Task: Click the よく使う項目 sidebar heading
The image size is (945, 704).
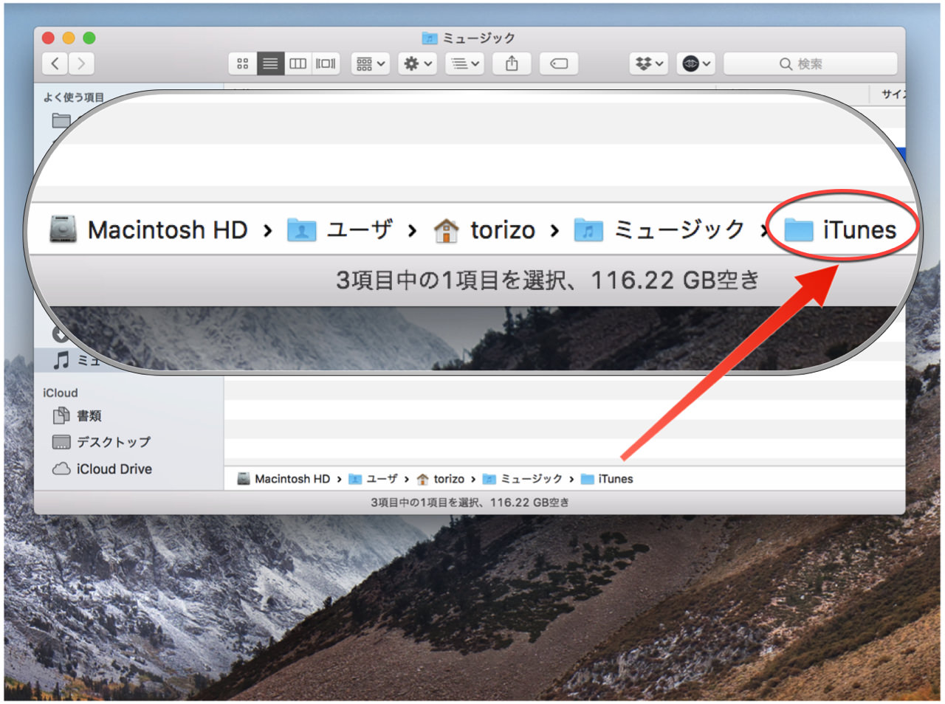Action: tap(74, 97)
